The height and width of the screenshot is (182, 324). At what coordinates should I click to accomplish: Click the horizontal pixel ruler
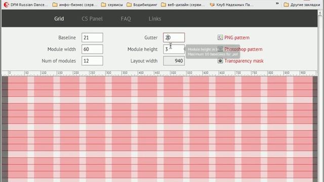(159, 73)
